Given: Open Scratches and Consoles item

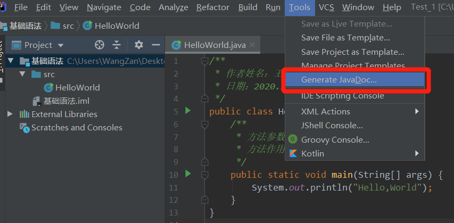Looking at the screenshot, I should [x=76, y=127].
